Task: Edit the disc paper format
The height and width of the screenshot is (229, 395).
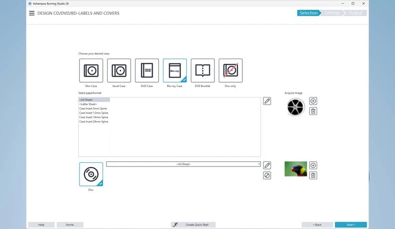Action: pyautogui.click(x=267, y=166)
